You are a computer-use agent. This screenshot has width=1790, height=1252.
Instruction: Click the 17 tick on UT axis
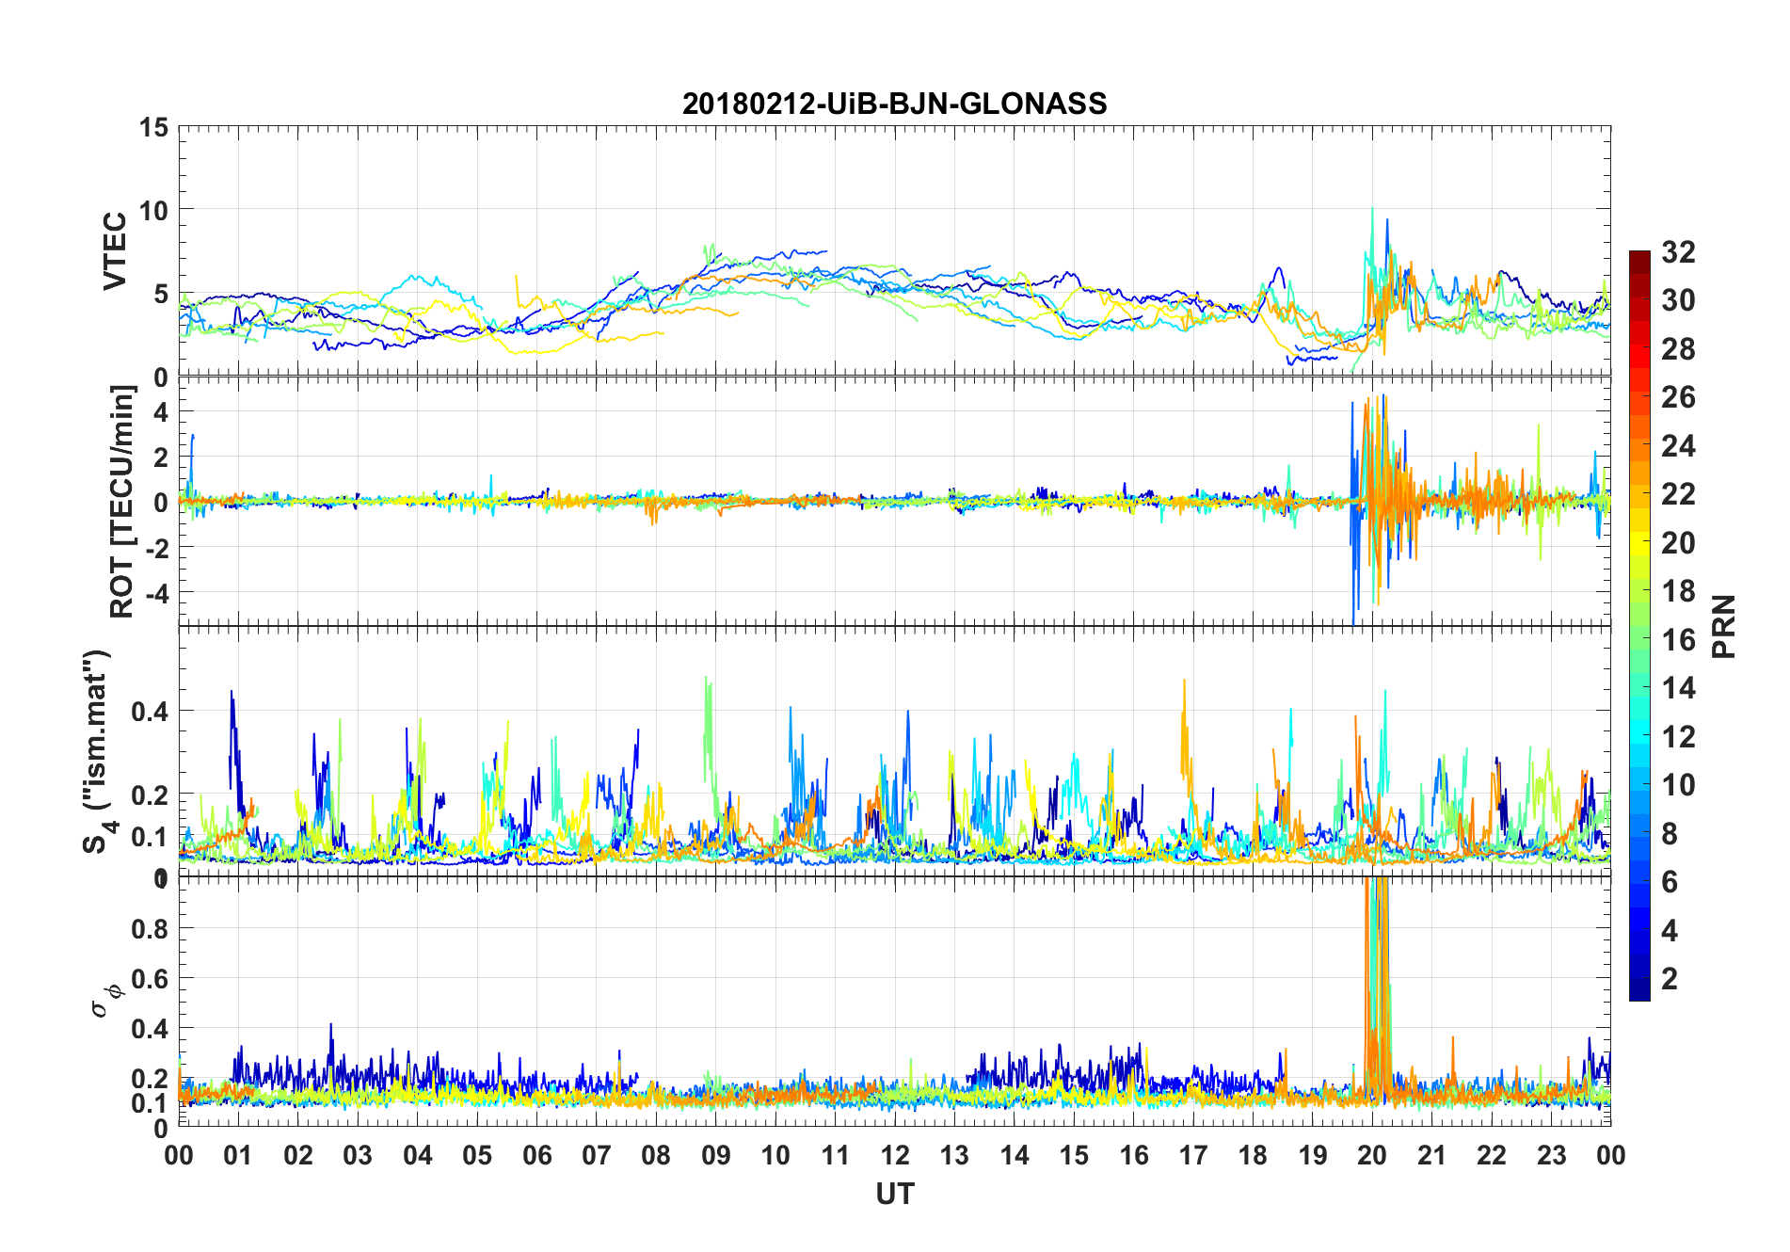click(1193, 1155)
